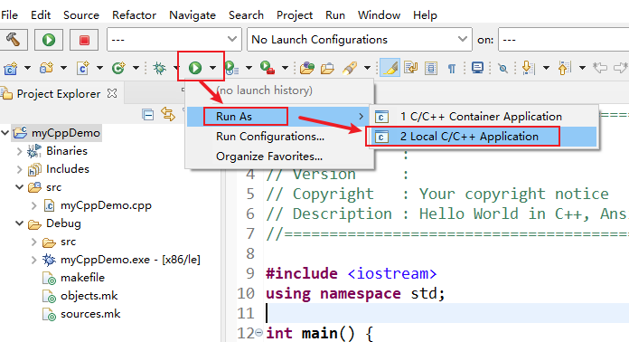Select 2 Local C/C++ Application
The width and height of the screenshot is (629, 342).
[x=483, y=137]
